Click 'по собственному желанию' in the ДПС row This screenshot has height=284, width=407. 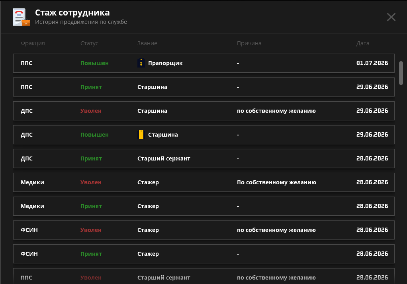pos(276,111)
